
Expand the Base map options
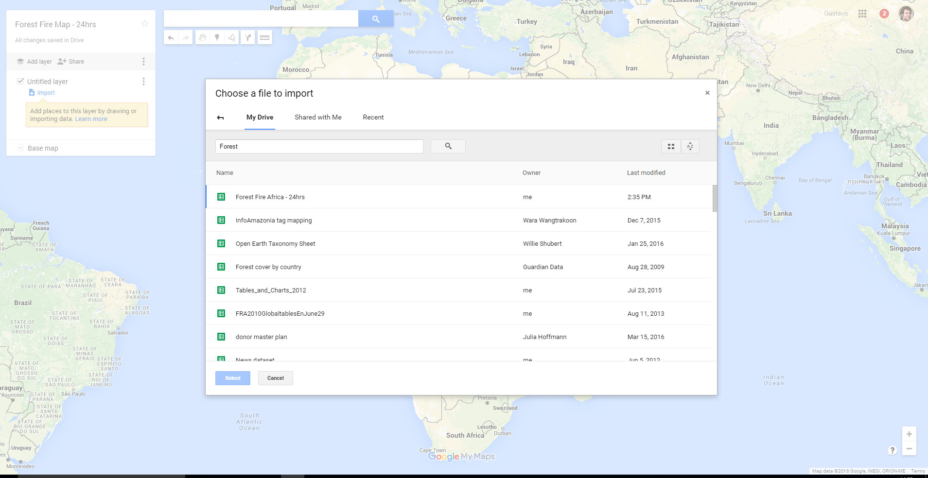tap(20, 148)
